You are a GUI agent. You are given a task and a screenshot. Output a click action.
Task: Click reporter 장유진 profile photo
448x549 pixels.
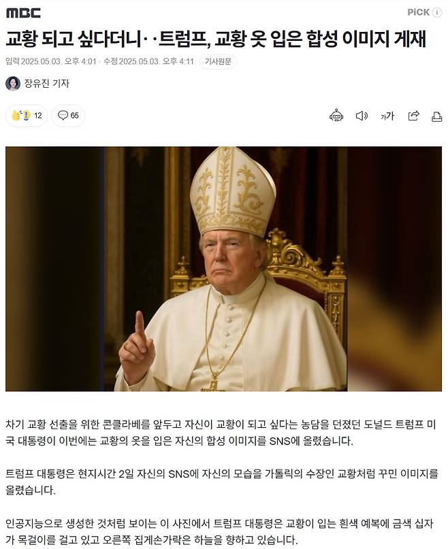point(13,83)
